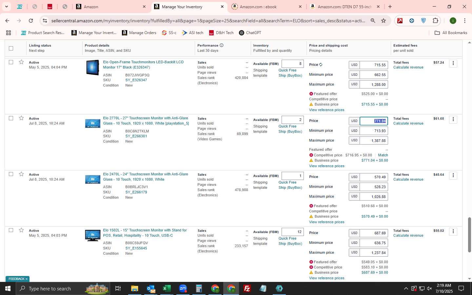Star the Elo 1502L listing
Viewport: 472px width, 295px height.
click(21, 230)
